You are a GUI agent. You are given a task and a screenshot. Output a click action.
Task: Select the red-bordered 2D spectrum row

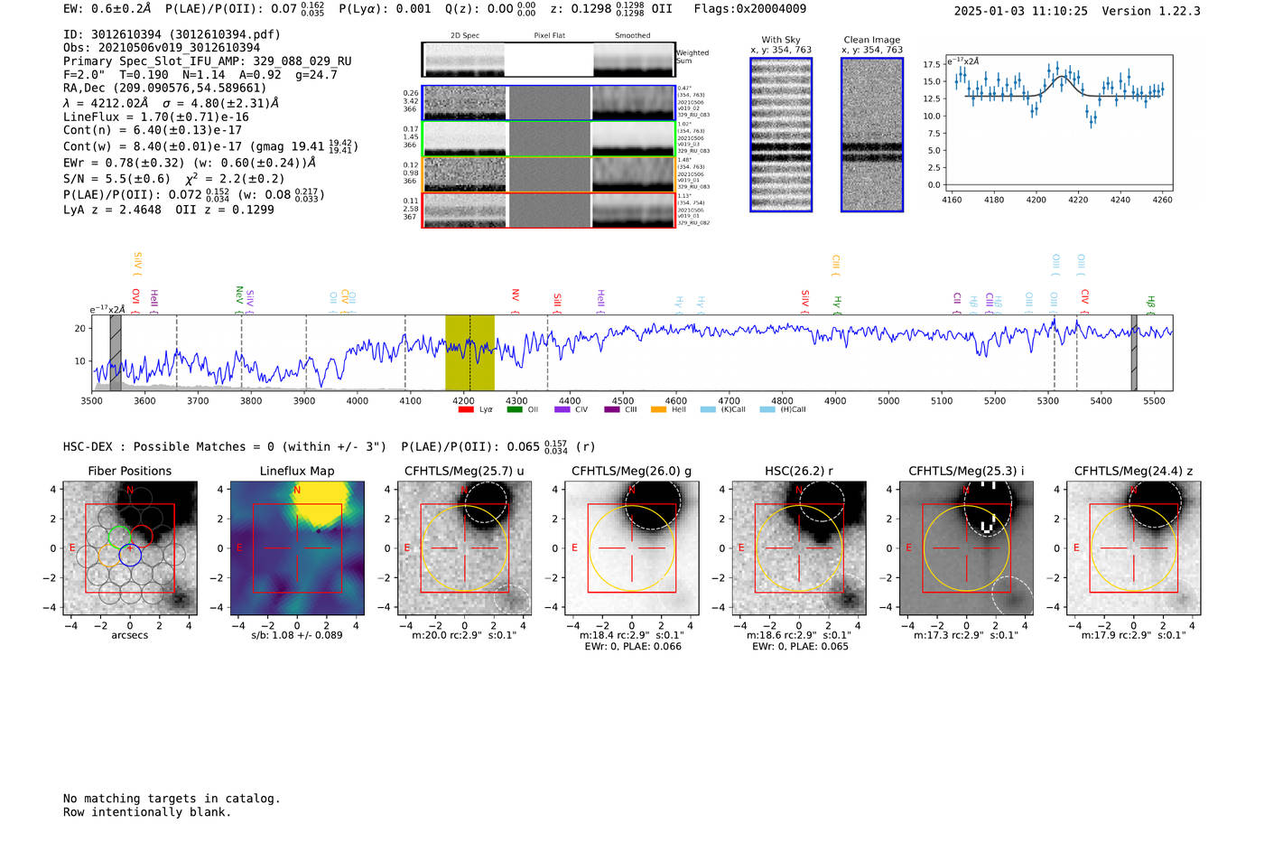click(549, 211)
